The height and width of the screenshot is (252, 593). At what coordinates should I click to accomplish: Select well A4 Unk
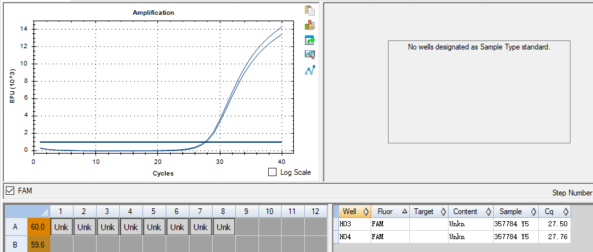131,227
